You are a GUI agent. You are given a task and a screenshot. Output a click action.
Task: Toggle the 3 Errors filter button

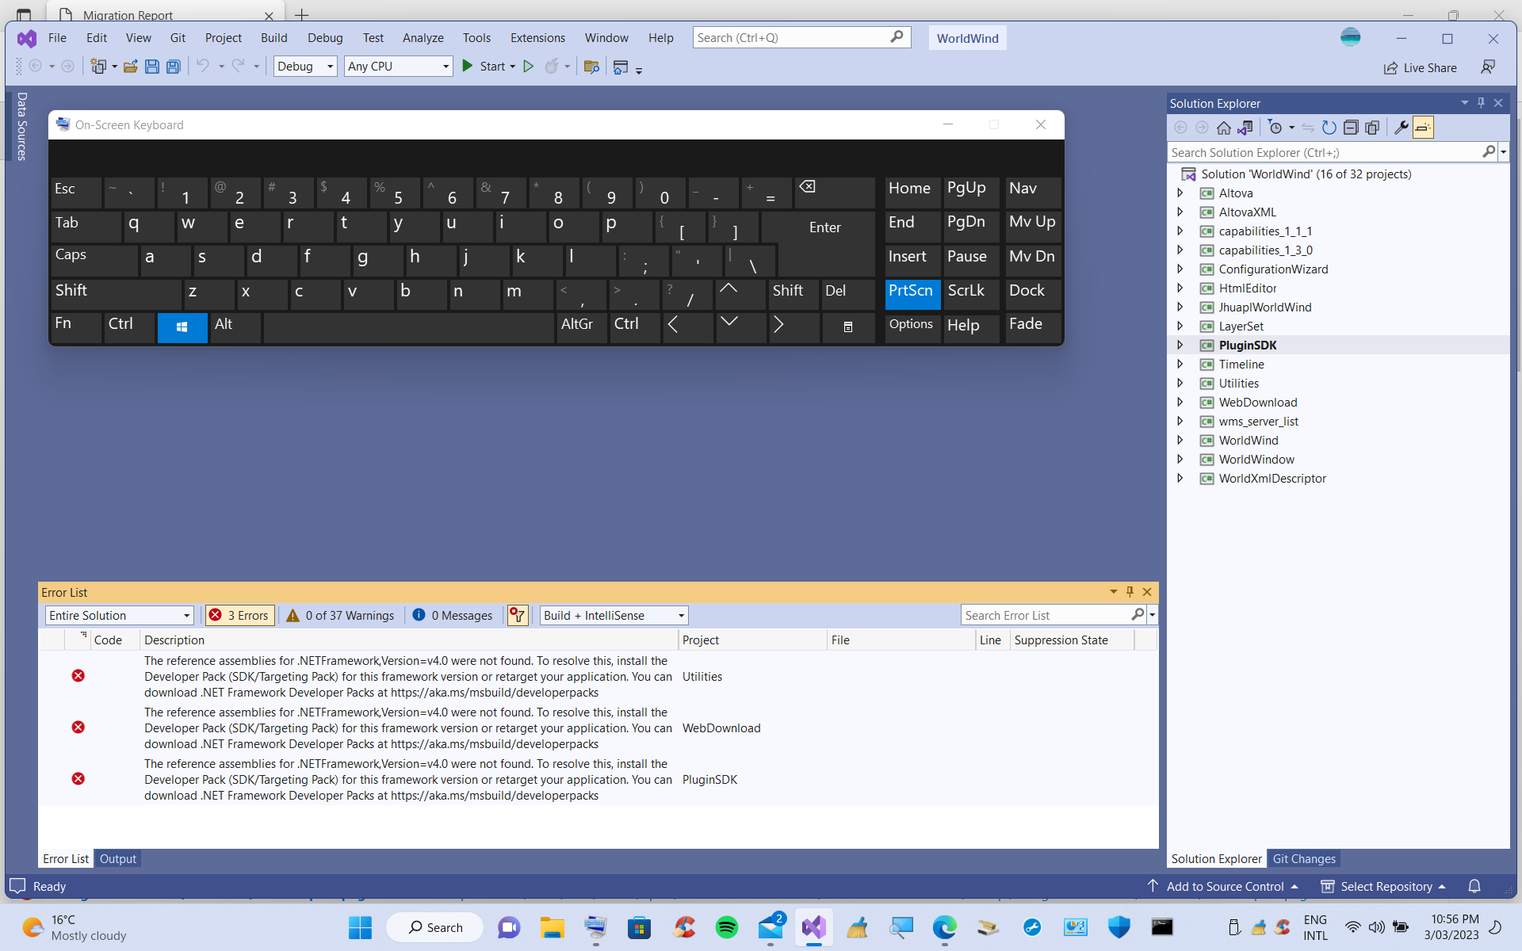pyautogui.click(x=239, y=615)
